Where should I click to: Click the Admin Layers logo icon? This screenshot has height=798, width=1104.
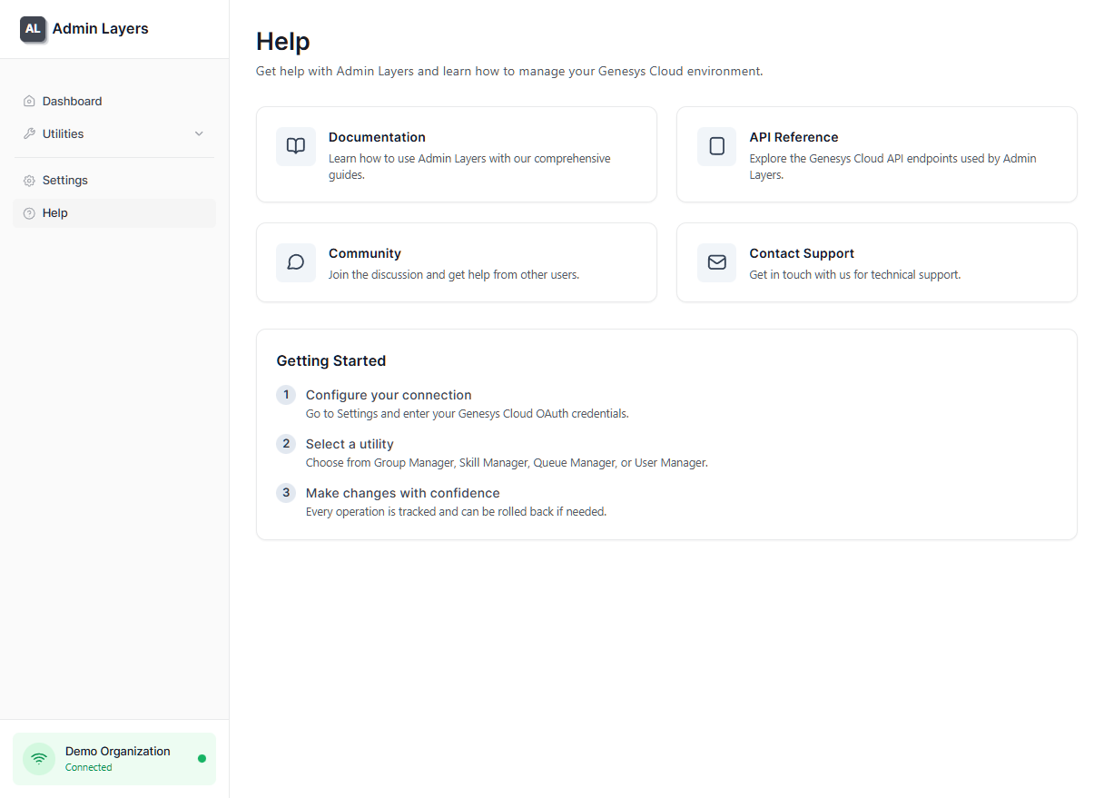(33, 28)
